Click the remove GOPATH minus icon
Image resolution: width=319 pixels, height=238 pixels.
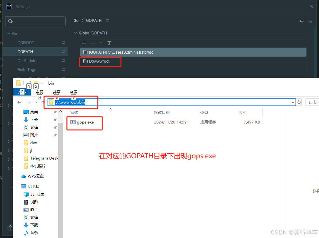[92, 43]
